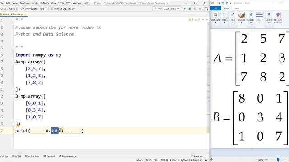Open the Clipboard group in Paint
289x162 pixels.
pos(215,18)
